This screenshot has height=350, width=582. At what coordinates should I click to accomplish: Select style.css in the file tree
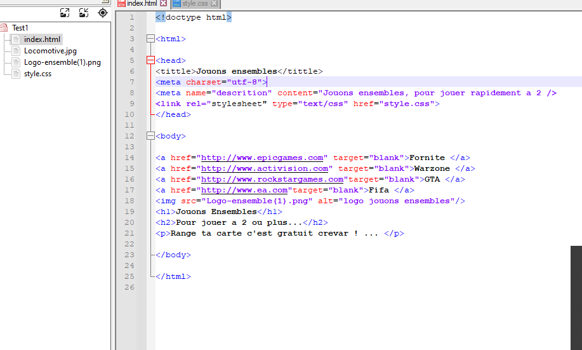[x=38, y=74]
